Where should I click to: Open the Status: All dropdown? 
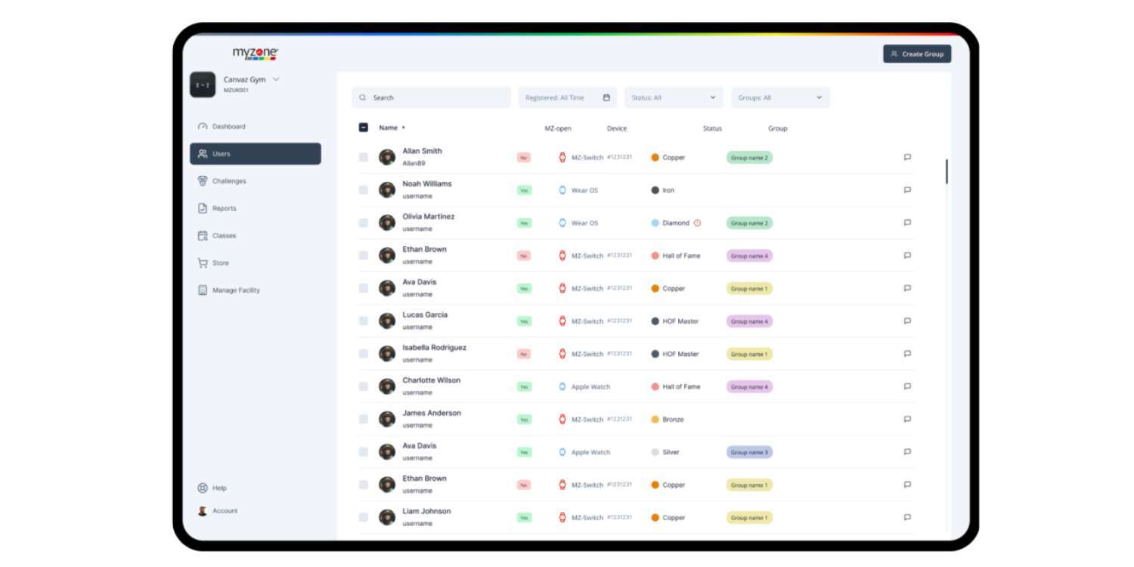pos(673,98)
